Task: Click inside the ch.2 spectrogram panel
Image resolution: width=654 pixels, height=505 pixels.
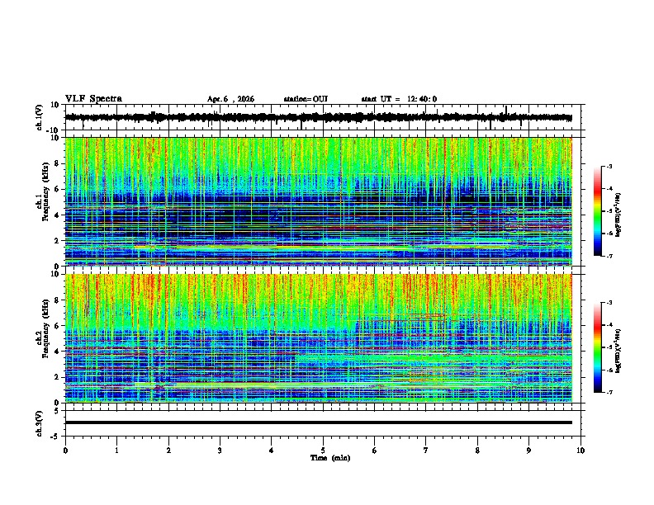Action: point(318,338)
